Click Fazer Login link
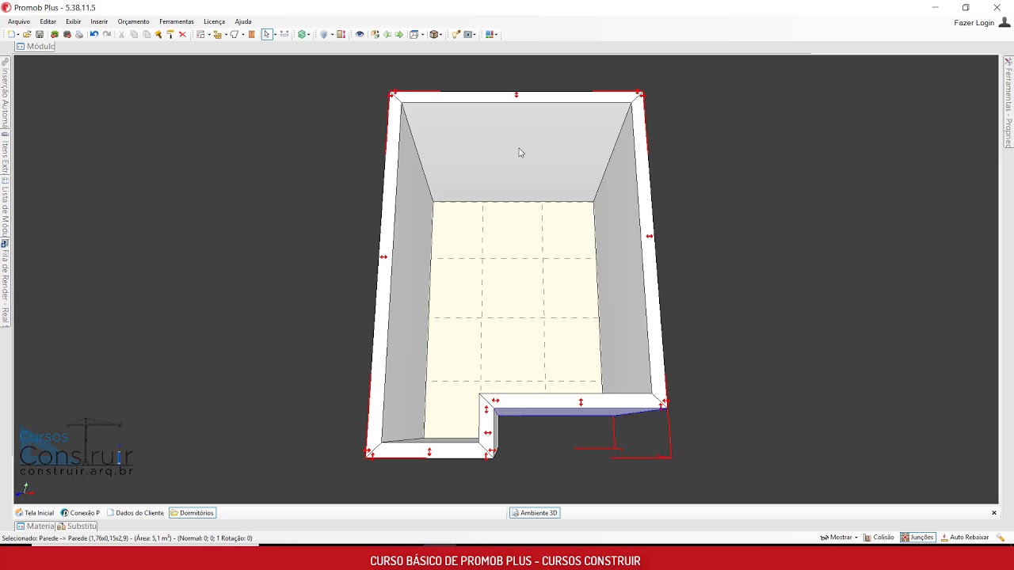 (x=974, y=23)
